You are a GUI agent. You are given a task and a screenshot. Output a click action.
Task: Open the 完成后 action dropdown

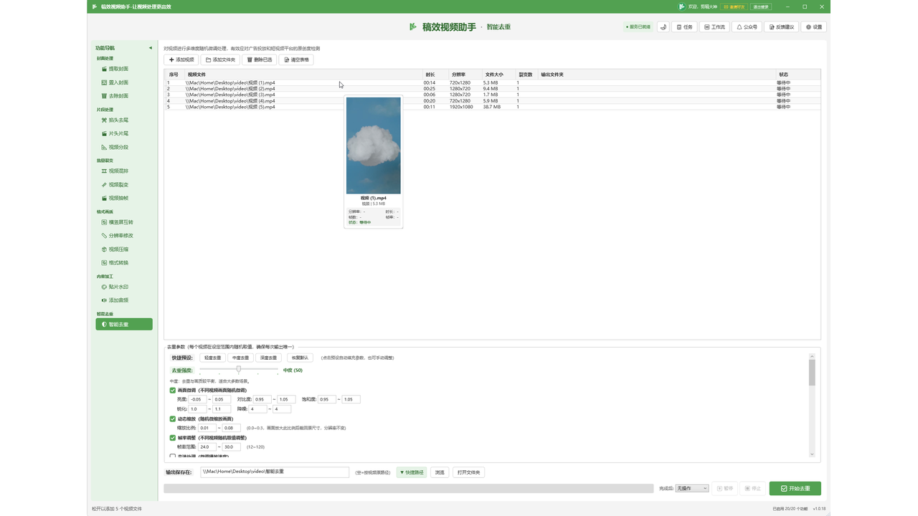tap(692, 488)
